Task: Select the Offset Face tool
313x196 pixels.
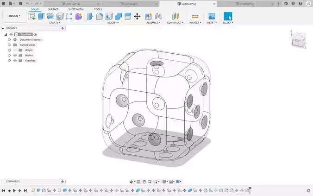Action: tap(128, 16)
